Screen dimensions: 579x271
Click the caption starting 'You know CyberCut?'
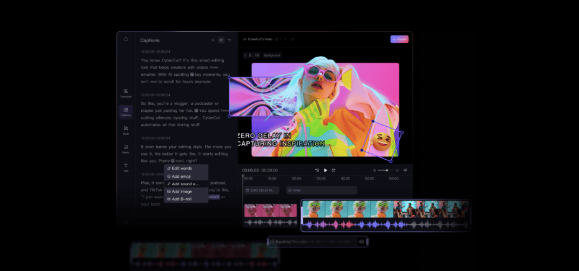(x=186, y=71)
